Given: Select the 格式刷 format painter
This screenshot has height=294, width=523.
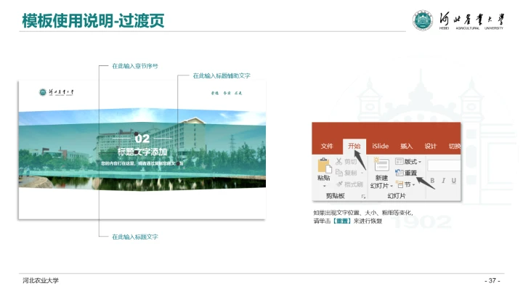Looking at the screenshot, I should click(x=350, y=184).
